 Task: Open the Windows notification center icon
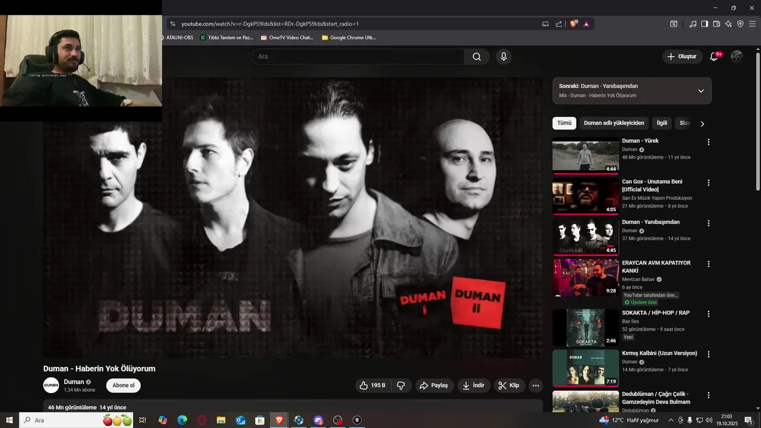pos(749,420)
